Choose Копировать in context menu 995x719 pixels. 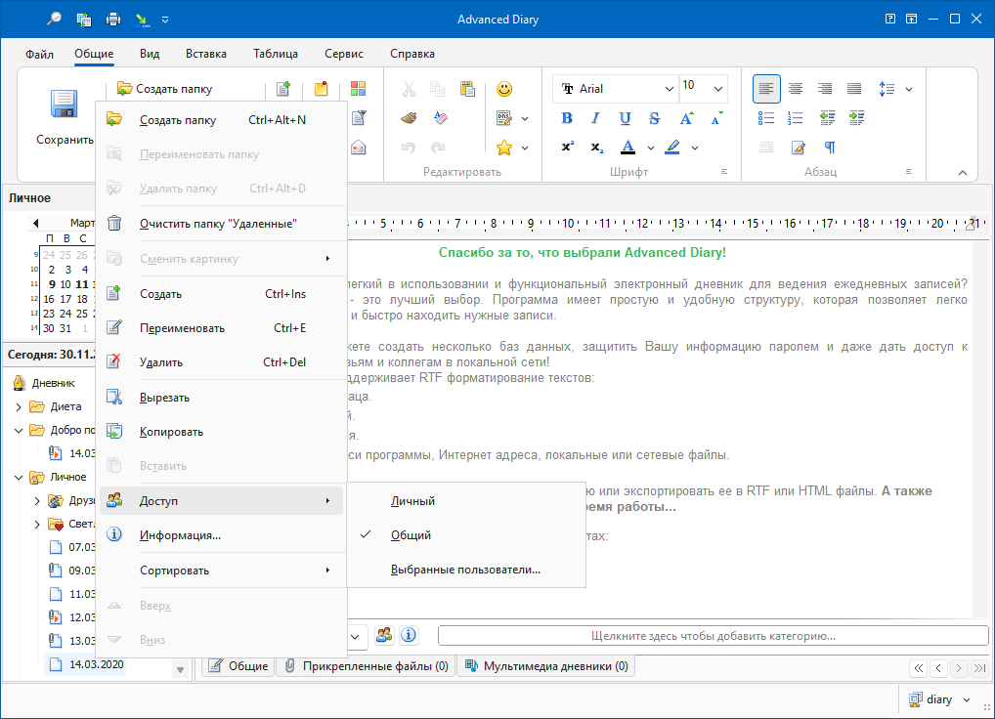[222, 432]
